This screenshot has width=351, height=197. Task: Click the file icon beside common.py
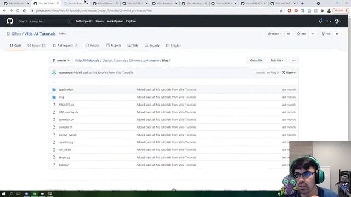pyautogui.click(x=54, y=120)
